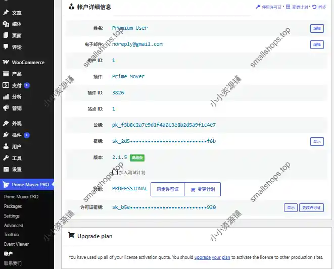334x269 pixels.
Task: Click the shopping cart icon on 变更计划 button
Action: point(193,189)
